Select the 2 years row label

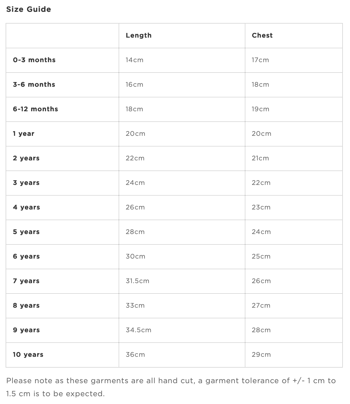[26, 158]
